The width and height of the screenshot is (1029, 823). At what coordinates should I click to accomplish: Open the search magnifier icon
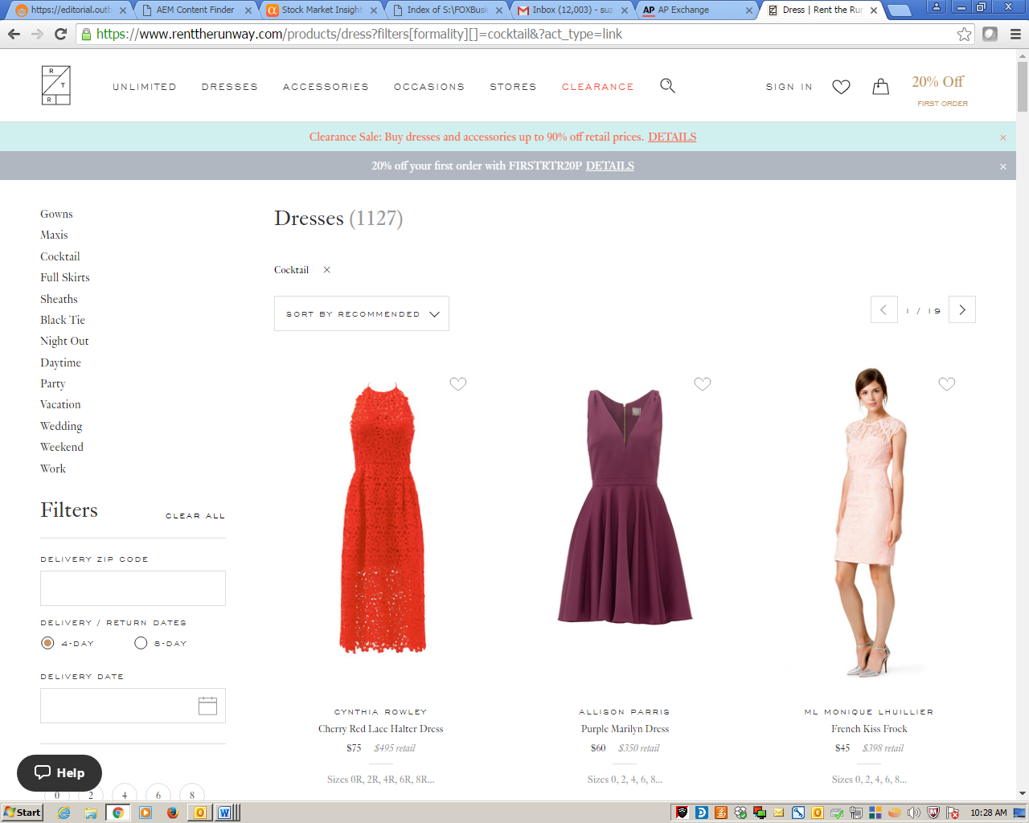667,85
